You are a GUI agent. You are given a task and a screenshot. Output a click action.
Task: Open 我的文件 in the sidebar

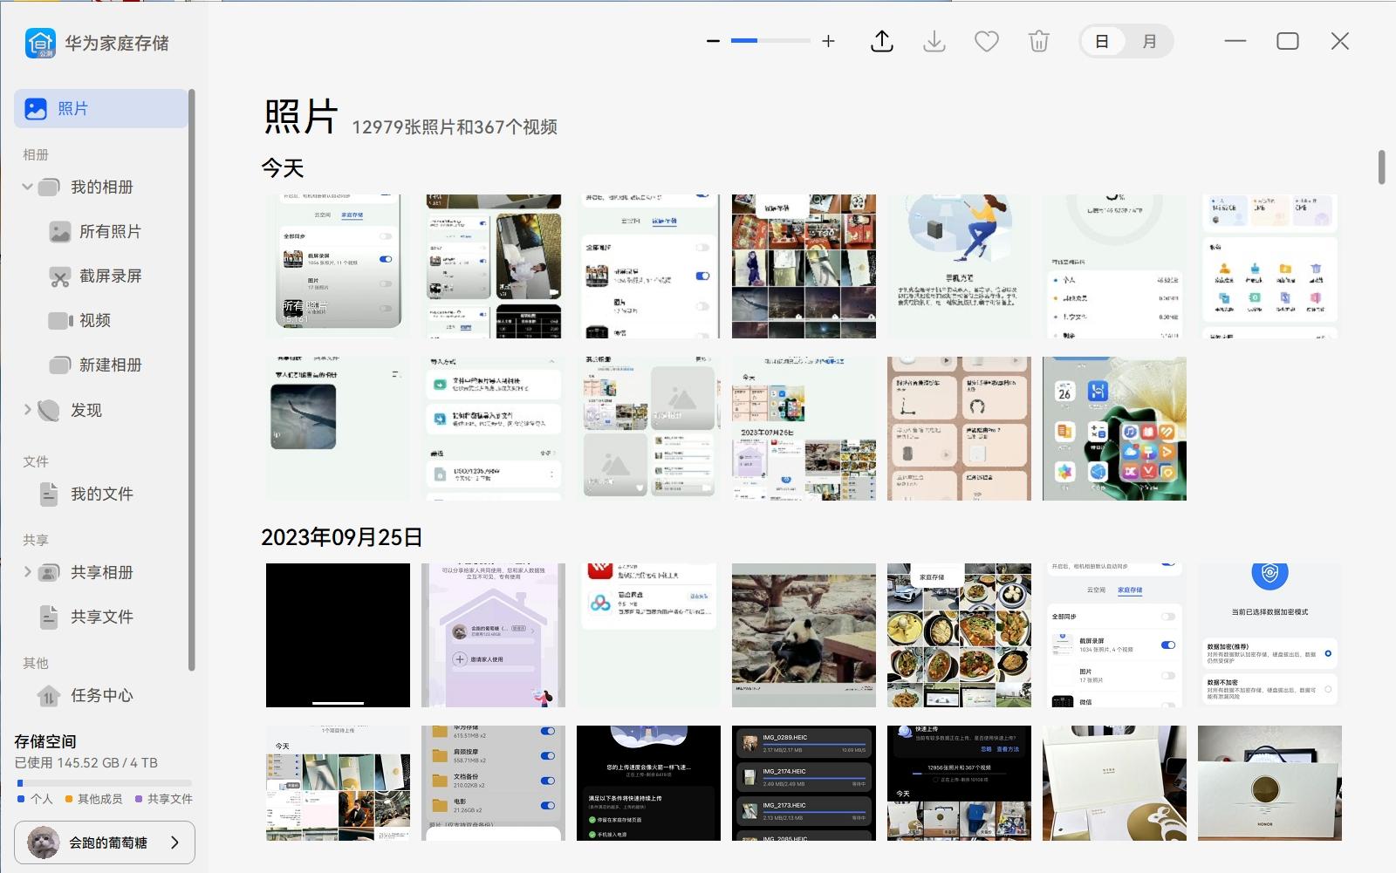102,494
